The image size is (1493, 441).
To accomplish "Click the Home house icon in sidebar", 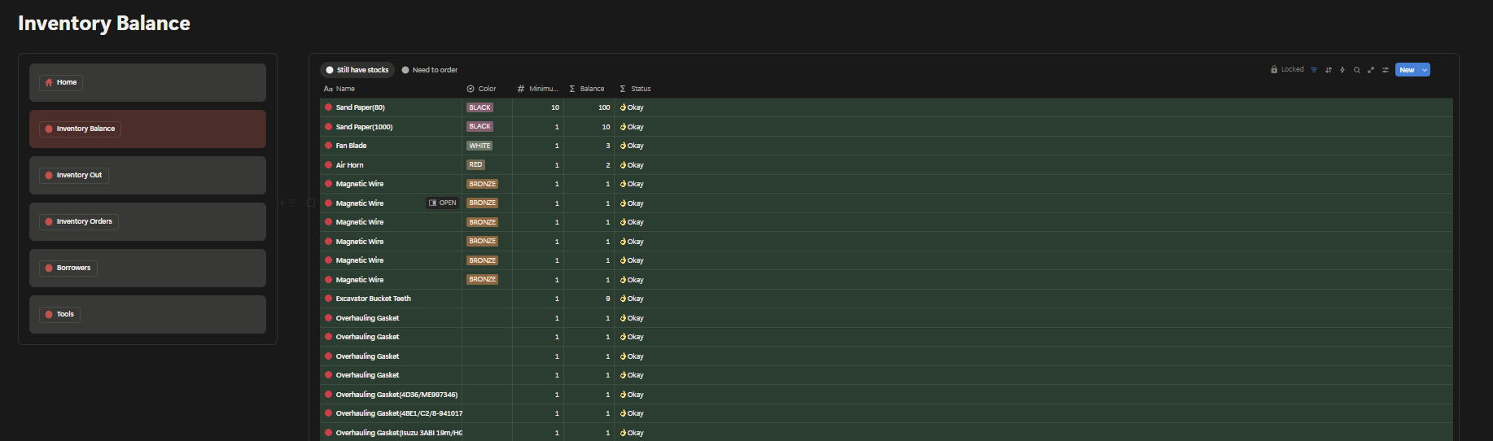I will tap(49, 82).
